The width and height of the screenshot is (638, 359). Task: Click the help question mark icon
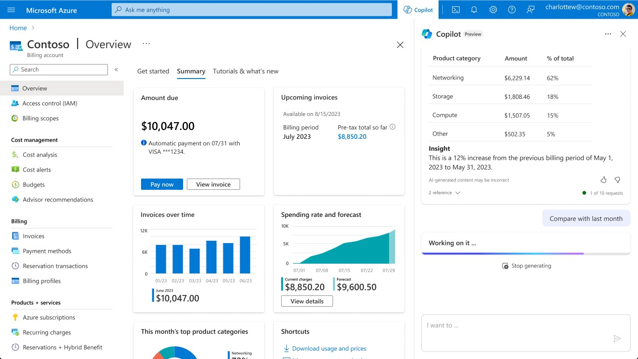coord(512,10)
